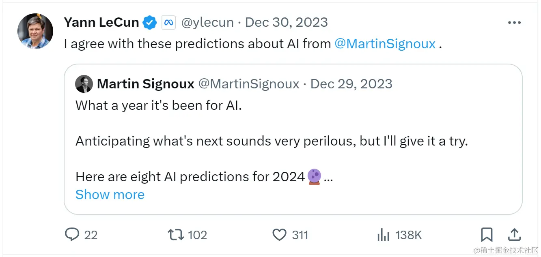Expand the quoted tweet with Show more
This screenshot has height=257, width=541.
pos(110,195)
